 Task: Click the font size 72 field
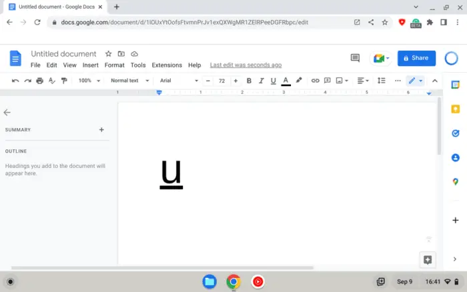(221, 81)
